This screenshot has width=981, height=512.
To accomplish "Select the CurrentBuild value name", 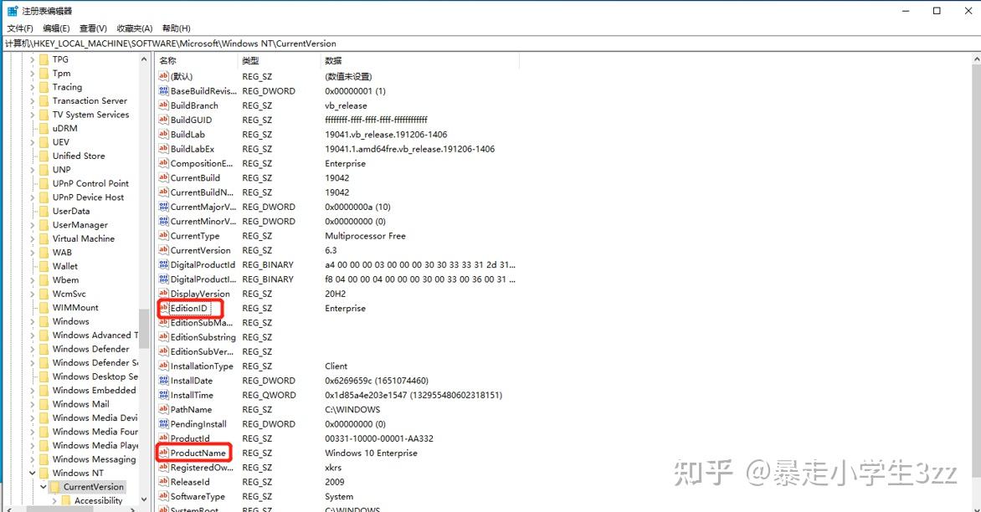I will (195, 177).
